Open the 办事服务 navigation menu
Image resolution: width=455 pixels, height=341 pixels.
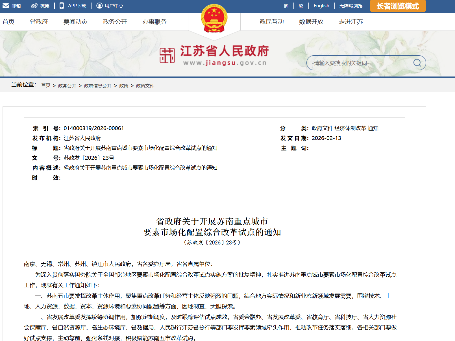154,22
